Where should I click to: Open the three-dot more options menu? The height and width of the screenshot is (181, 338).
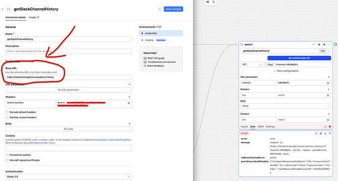coord(160,9)
